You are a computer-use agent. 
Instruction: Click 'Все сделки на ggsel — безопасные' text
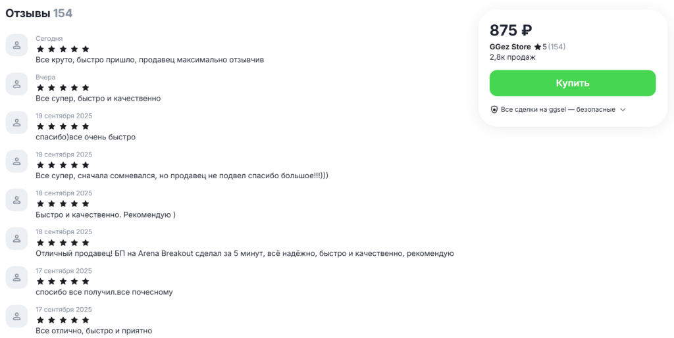(557, 110)
